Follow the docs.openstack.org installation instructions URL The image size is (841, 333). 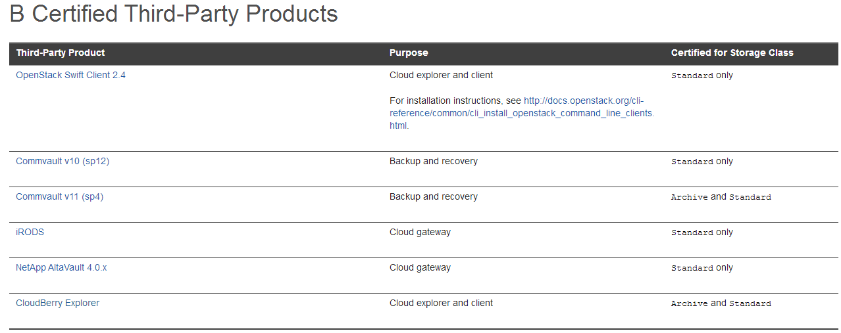point(522,113)
